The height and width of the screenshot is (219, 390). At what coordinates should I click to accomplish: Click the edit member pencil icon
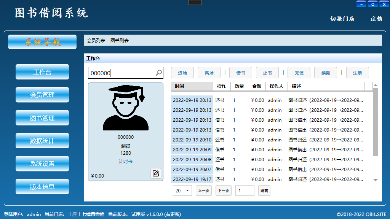(x=155, y=173)
